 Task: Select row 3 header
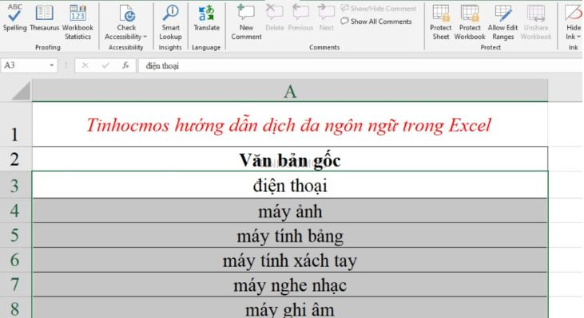[x=15, y=185]
